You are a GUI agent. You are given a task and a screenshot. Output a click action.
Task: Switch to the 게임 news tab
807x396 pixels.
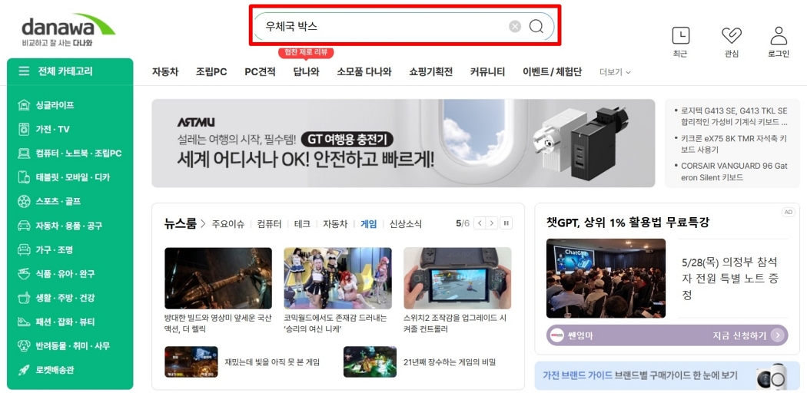(x=368, y=224)
